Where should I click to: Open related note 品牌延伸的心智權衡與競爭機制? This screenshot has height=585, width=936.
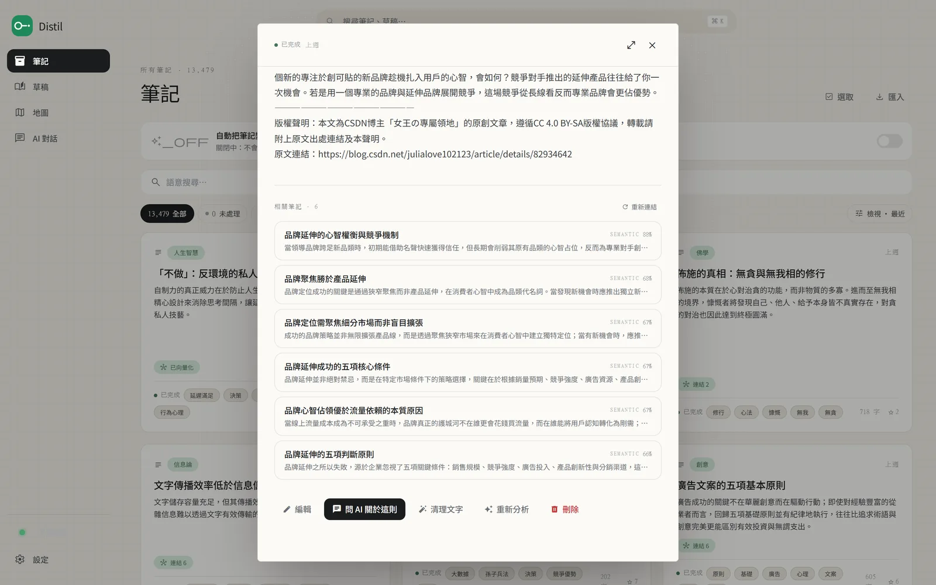[x=468, y=240]
